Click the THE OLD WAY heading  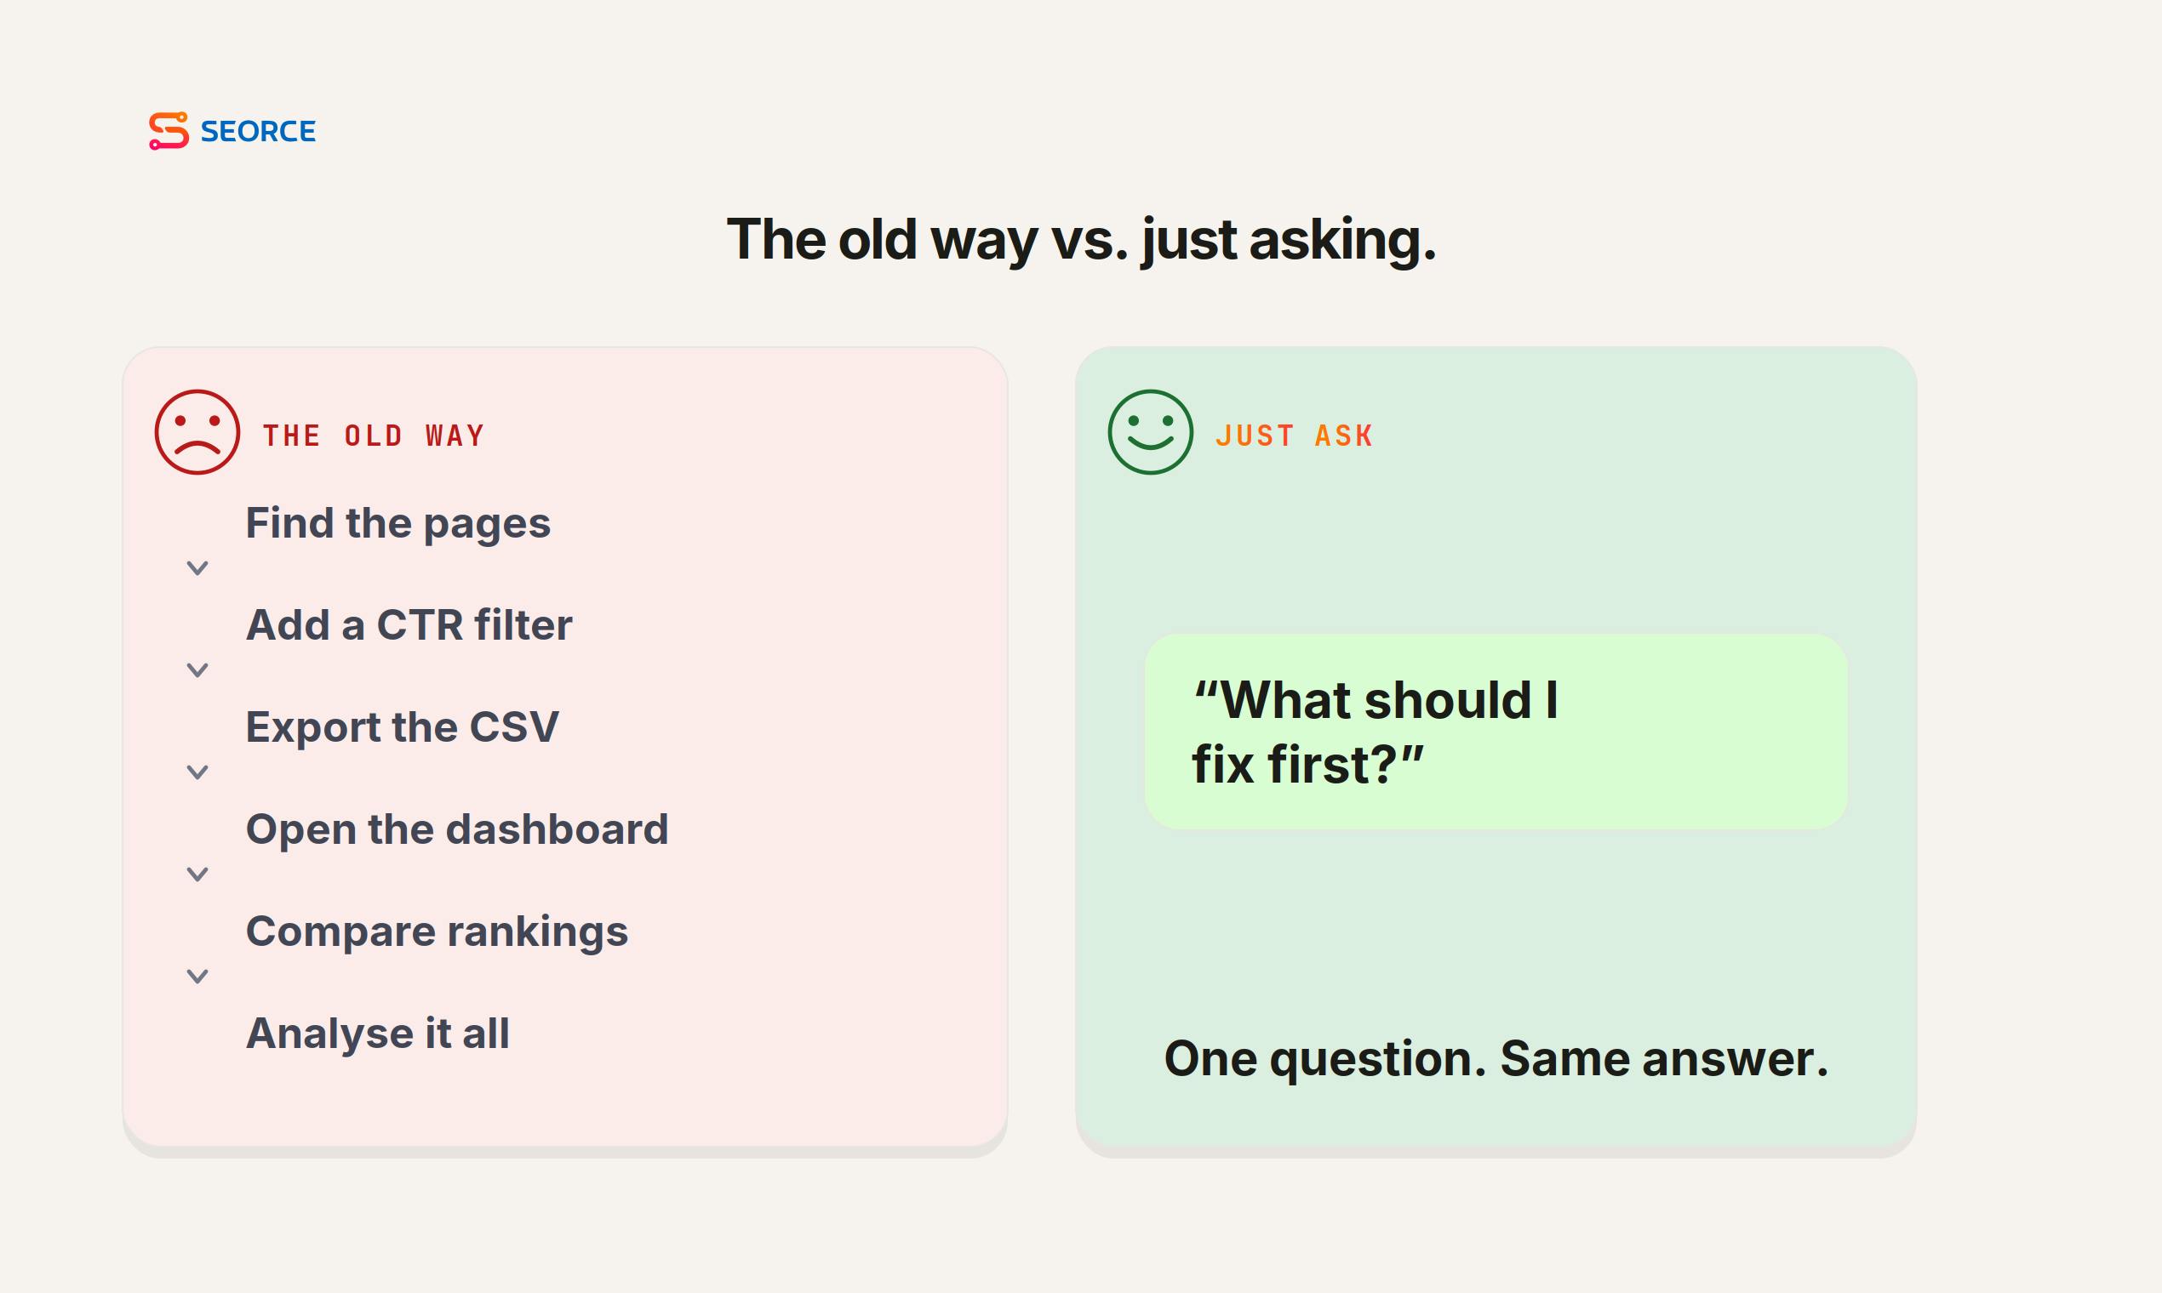[374, 436]
